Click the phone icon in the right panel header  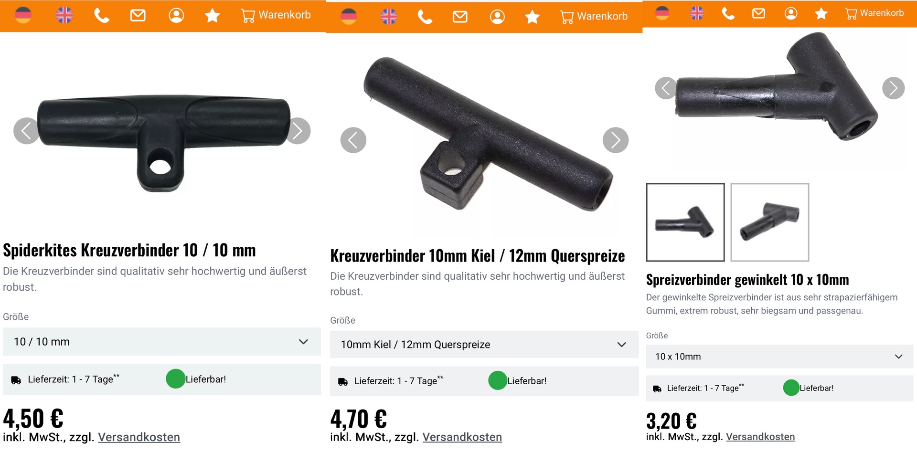click(x=728, y=13)
